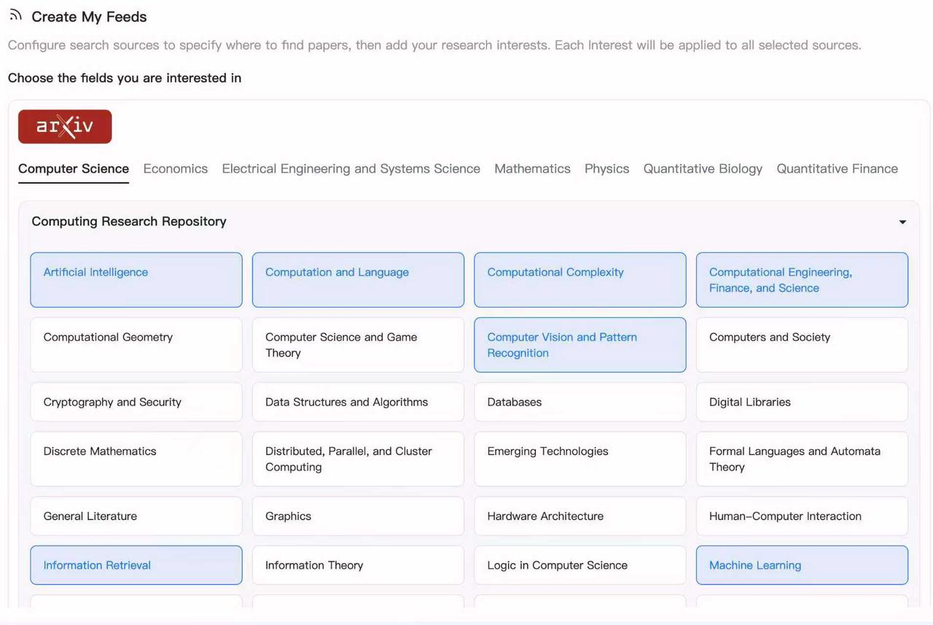Viewport: 933px width, 625px height.
Task: Click the feed icon beside Create My Feeds
Action: click(x=15, y=15)
